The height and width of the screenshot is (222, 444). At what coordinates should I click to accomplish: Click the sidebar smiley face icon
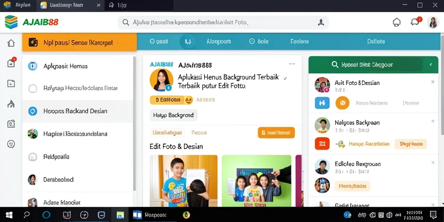point(11,144)
